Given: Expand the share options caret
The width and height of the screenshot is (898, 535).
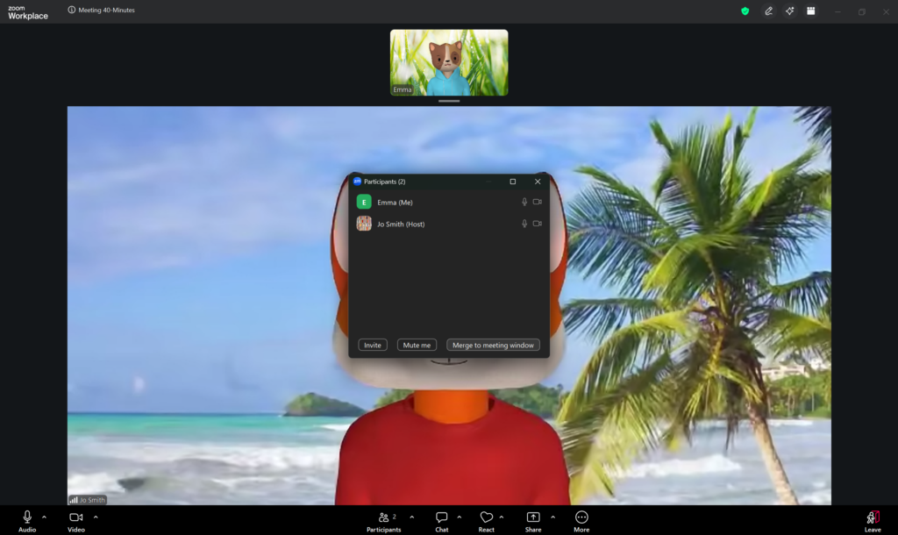Looking at the screenshot, I should point(552,517).
